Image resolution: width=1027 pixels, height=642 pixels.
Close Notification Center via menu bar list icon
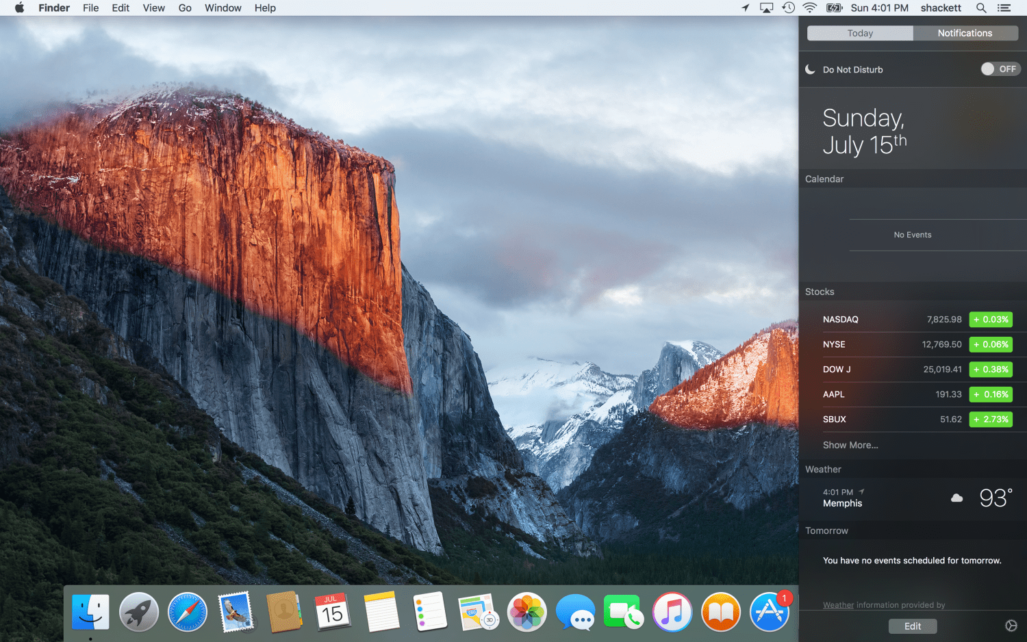click(1004, 8)
